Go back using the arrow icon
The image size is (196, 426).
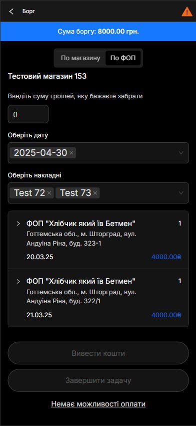point(11,12)
